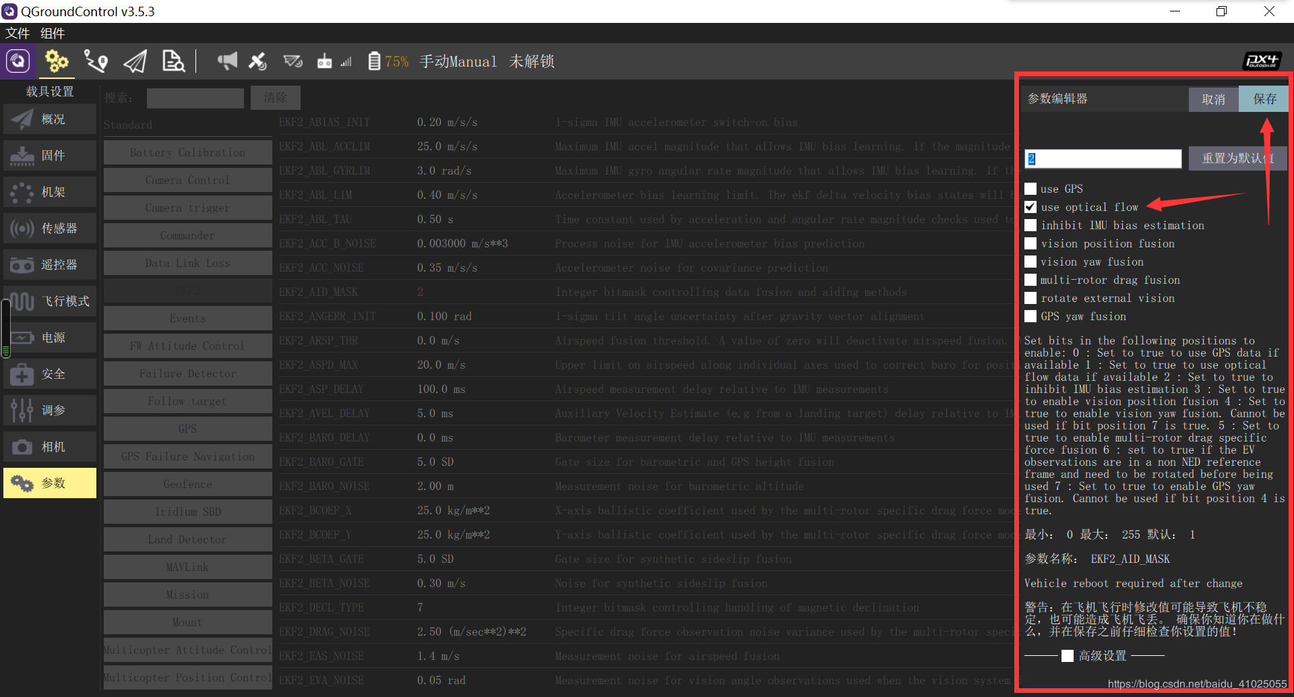Open the 遥控器 radio page
This screenshot has height=697, width=1294.
point(50,265)
